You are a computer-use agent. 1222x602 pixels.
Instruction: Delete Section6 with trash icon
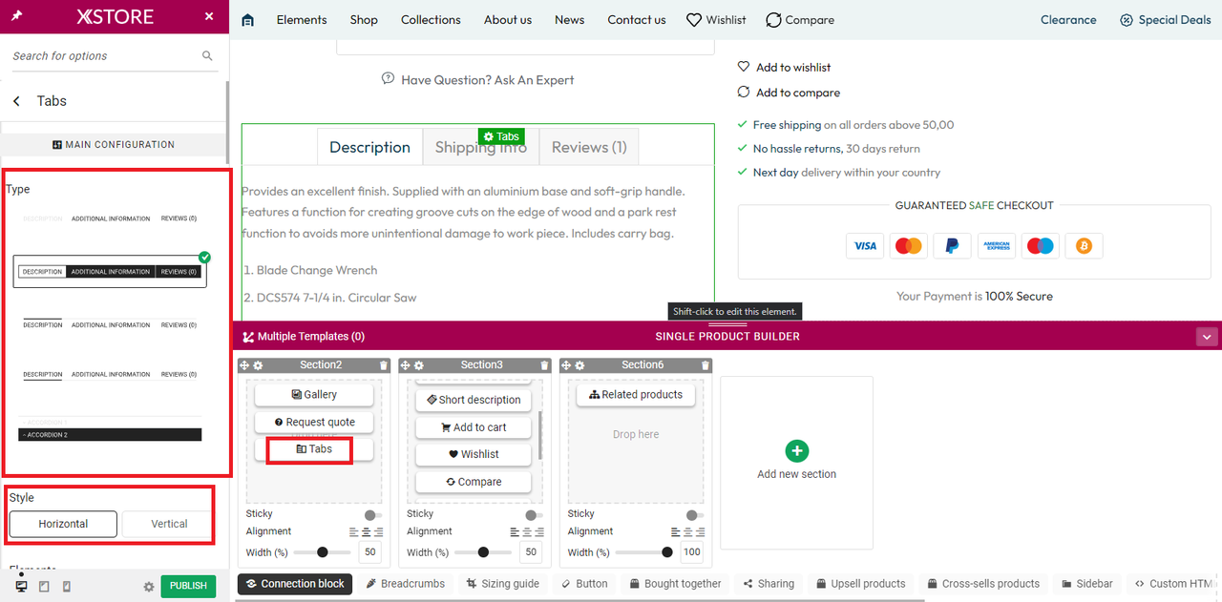tap(706, 365)
